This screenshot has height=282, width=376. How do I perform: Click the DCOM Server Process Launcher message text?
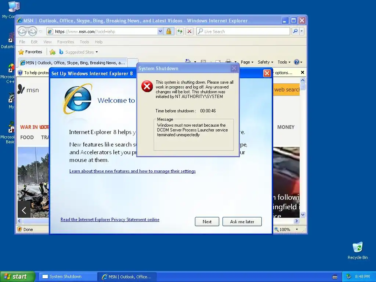tap(192, 130)
